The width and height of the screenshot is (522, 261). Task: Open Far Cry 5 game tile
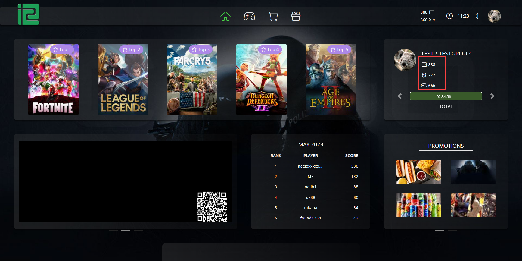(192, 80)
